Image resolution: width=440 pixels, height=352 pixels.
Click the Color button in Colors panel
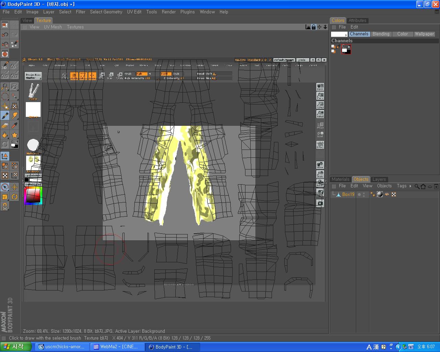[x=403, y=34]
